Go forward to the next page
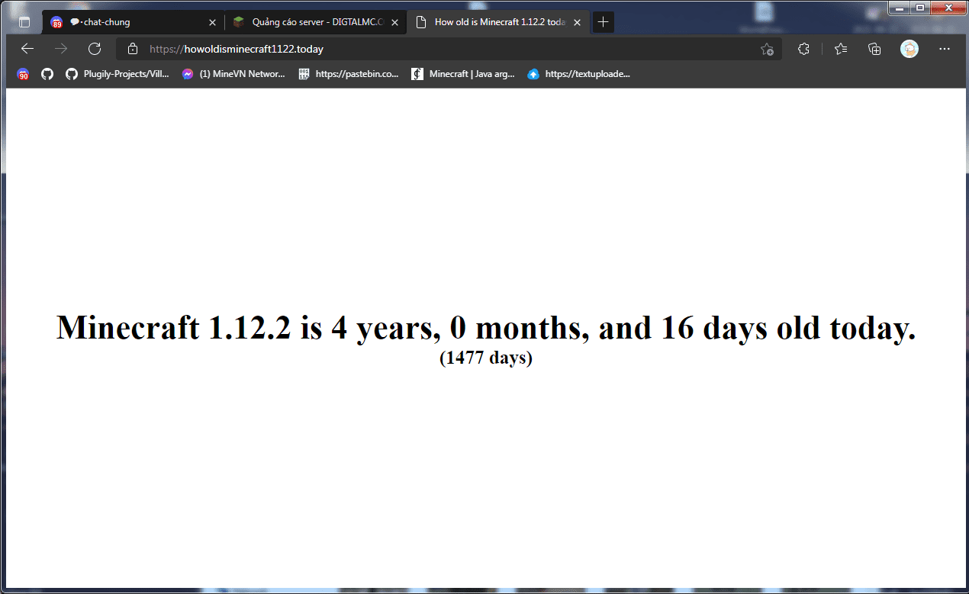The height and width of the screenshot is (594, 969). tap(61, 49)
